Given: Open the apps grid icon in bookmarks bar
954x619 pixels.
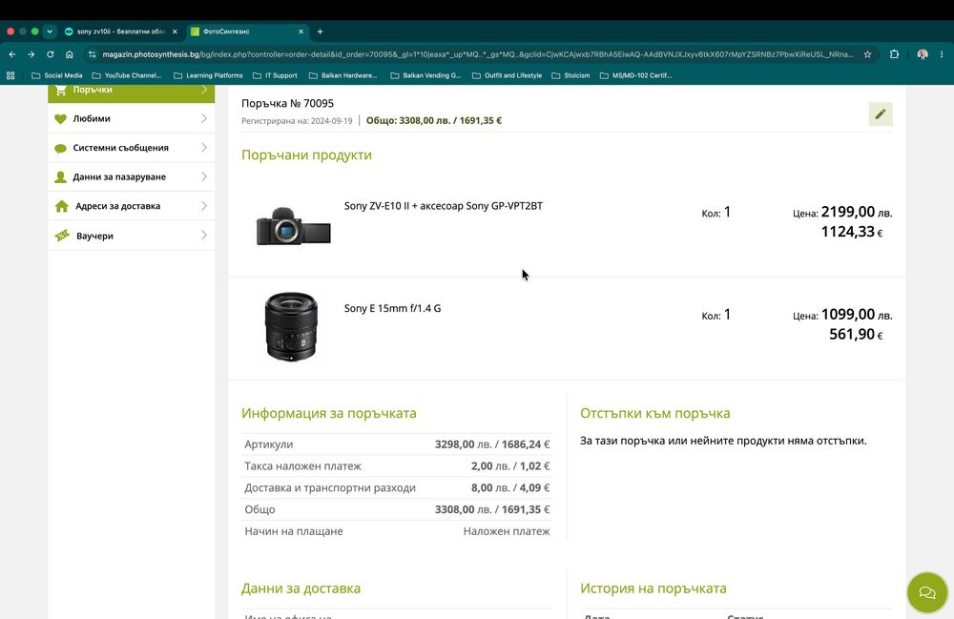Looking at the screenshot, I should coord(10,75).
